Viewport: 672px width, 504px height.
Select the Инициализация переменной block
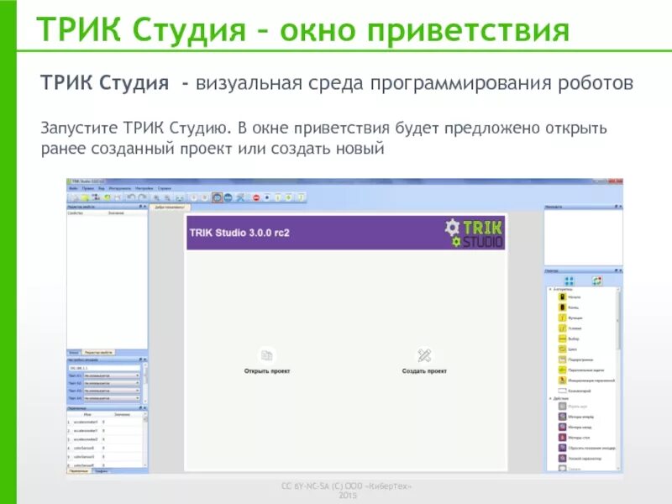click(x=586, y=381)
